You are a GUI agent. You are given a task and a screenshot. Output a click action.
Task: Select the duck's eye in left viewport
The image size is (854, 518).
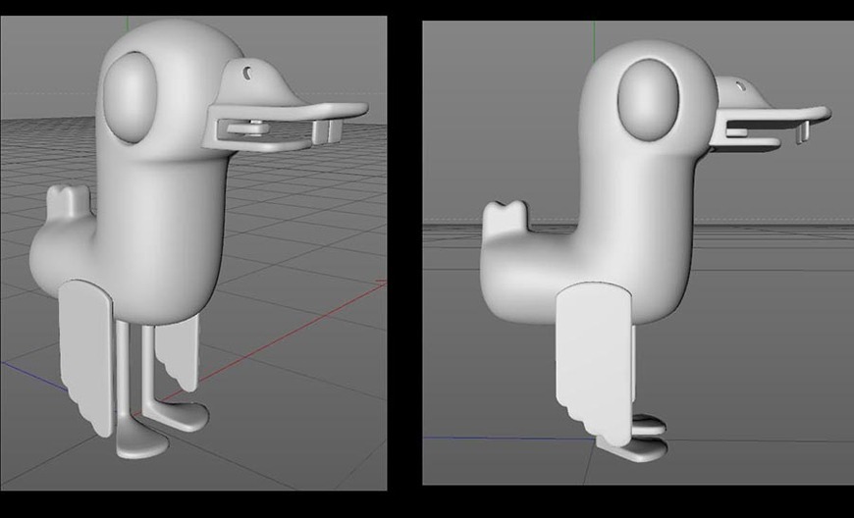(134, 95)
